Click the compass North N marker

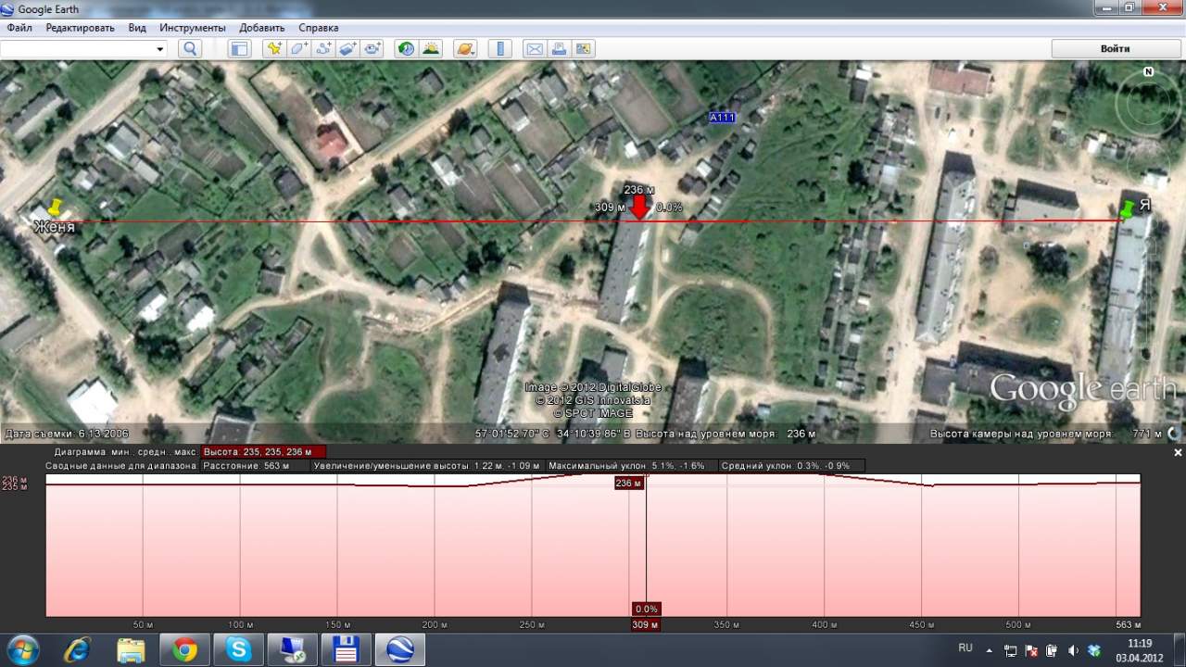pyautogui.click(x=1148, y=71)
